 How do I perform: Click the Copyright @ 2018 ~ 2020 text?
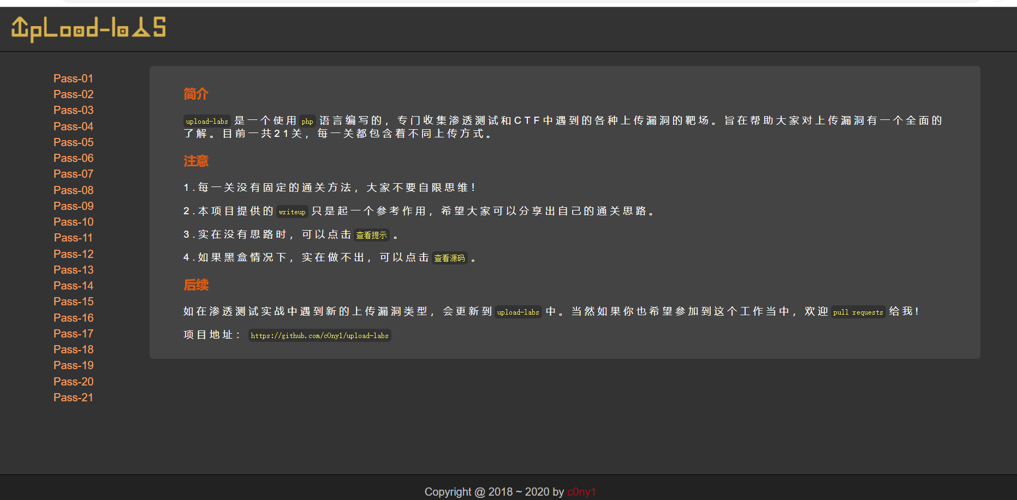tap(495, 492)
